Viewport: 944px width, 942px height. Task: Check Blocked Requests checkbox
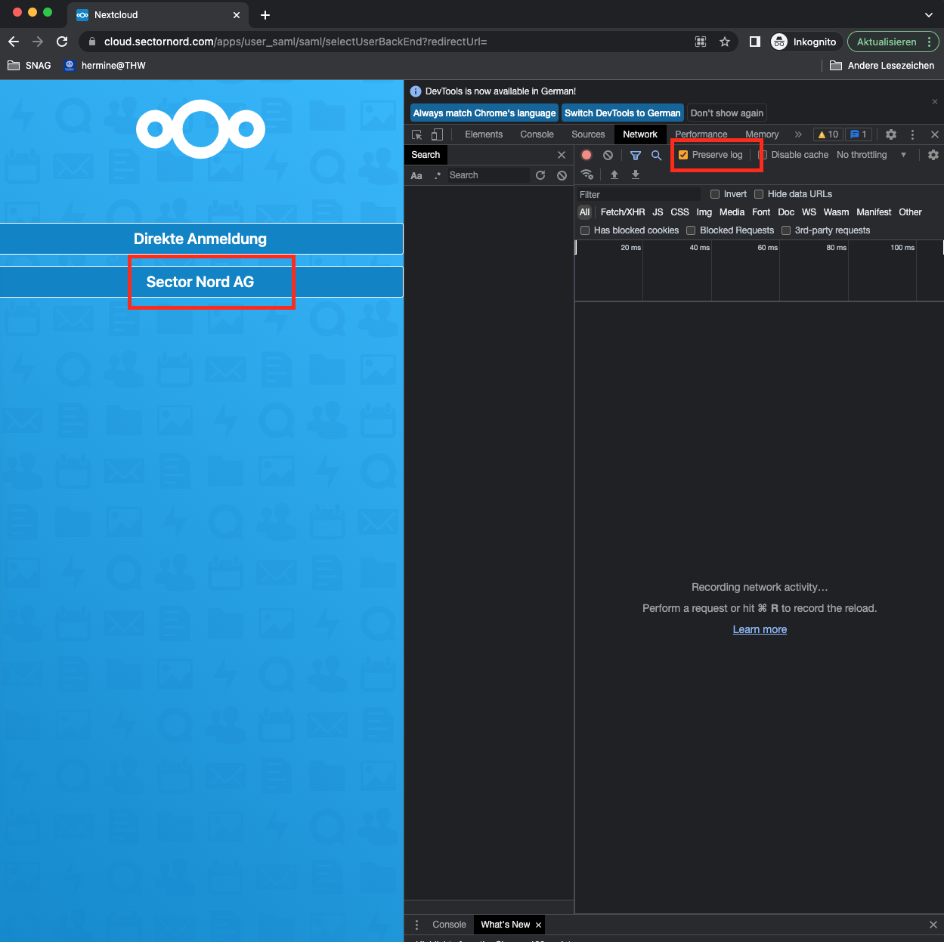pyautogui.click(x=691, y=230)
